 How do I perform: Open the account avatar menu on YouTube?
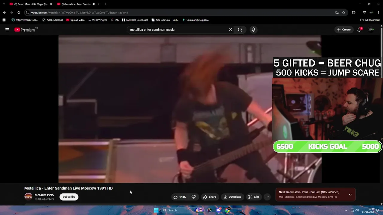[x=371, y=30]
